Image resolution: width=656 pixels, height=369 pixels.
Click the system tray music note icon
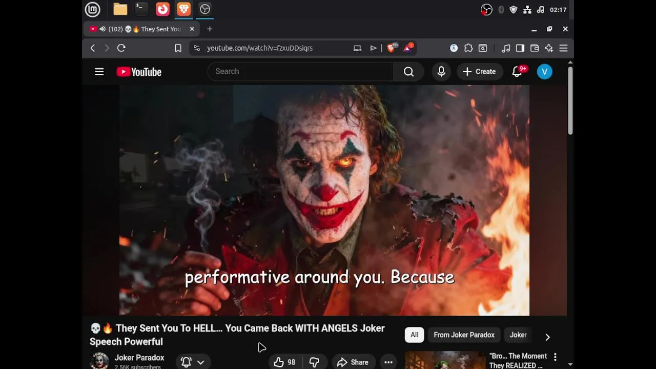(x=540, y=10)
